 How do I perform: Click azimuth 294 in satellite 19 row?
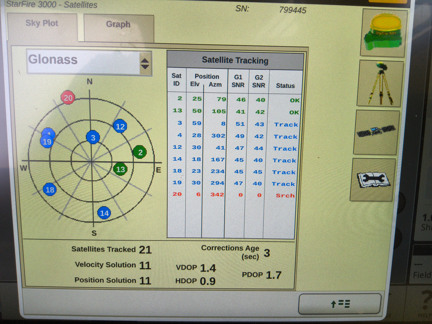pos(217,183)
